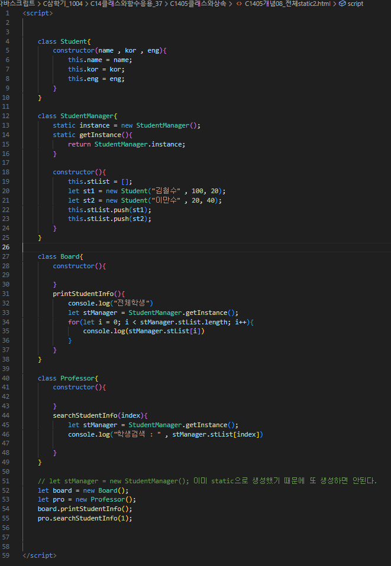This screenshot has height=566, width=391.
Task: Click the 'this.stList = [];' statement
Action: tap(100, 181)
